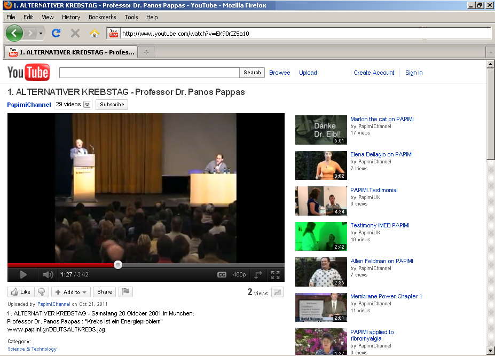The image size is (495, 356).
Task: Click the Like thumbs-up button
Action: (x=21, y=292)
